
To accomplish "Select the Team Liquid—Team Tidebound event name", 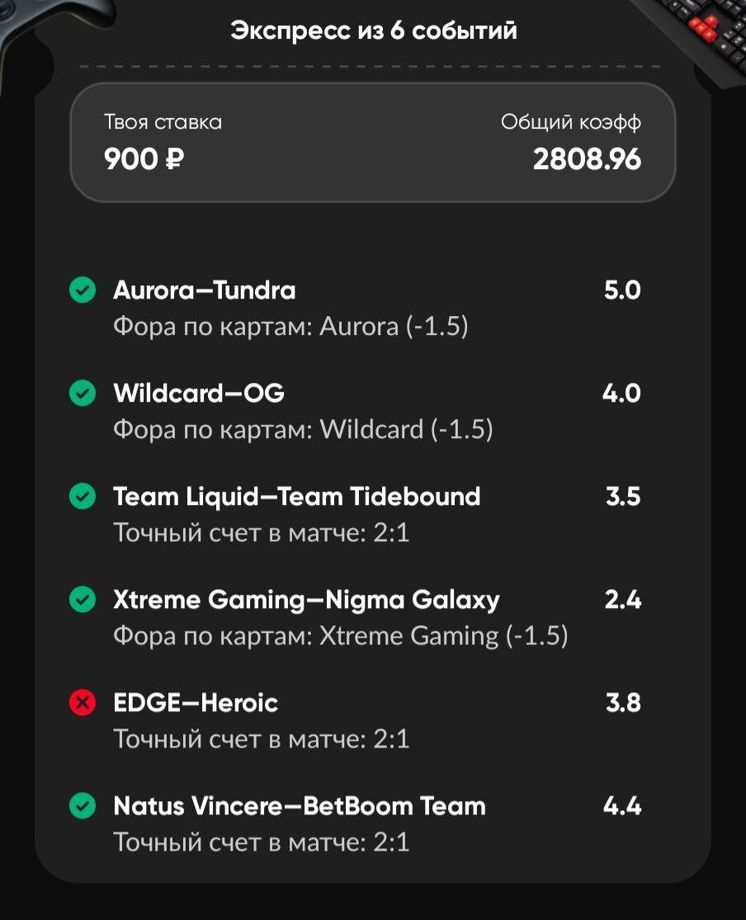I will 296,497.
